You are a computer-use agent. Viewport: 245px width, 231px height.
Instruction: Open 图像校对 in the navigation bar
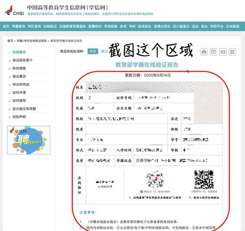(95, 26)
